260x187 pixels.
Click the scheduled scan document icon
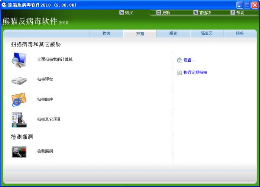(x=179, y=72)
